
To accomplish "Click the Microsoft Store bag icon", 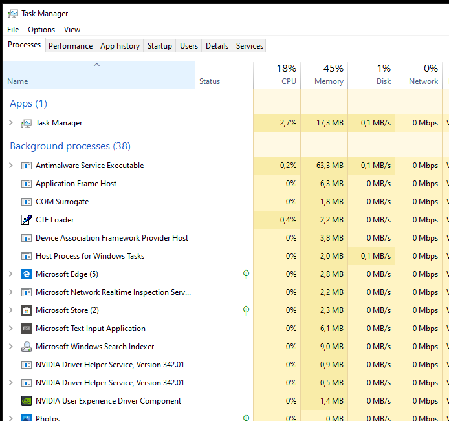I will click(27, 310).
